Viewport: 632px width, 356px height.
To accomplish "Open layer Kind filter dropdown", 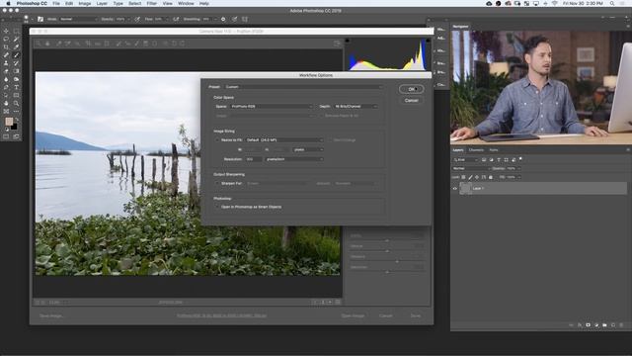I will point(465,160).
